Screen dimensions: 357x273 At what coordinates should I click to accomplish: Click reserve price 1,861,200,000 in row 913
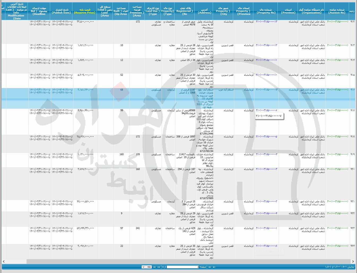86,45
